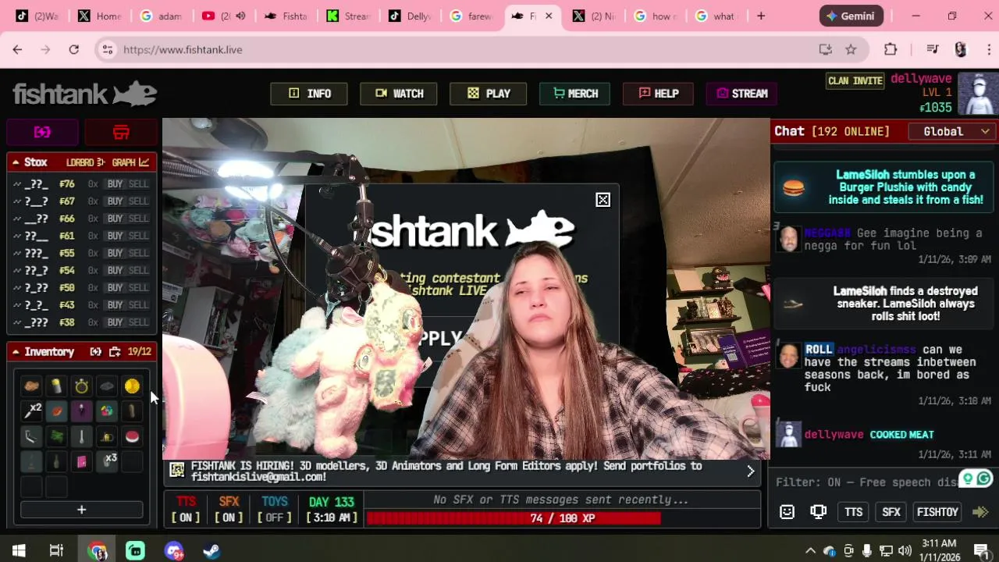Select the ring item in the Inventory
Viewport: 999px width, 562px height.
[81, 386]
